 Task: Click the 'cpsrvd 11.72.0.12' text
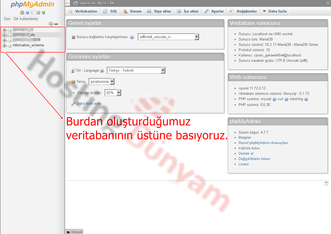point(252,88)
